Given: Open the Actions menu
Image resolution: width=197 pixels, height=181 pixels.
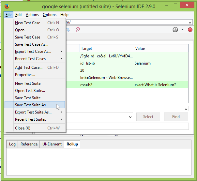Looking at the screenshot, I should (x=32, y=15).
